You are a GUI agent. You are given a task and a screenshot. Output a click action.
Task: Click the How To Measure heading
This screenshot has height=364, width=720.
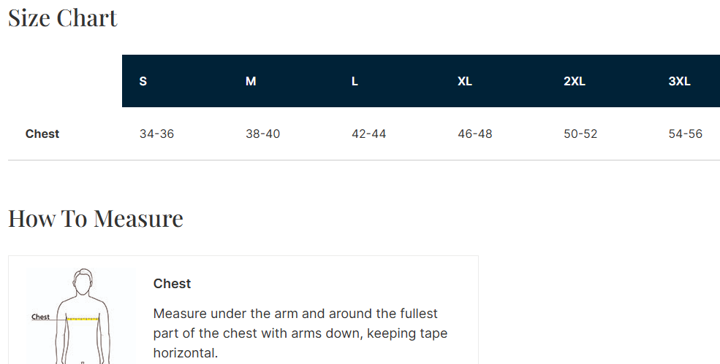[x=96, y=218]
